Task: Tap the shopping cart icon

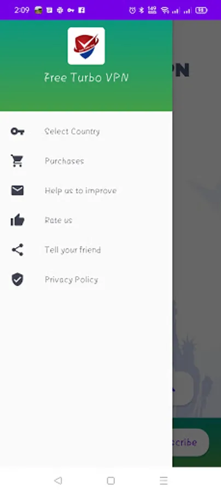Action: point(17,161)
